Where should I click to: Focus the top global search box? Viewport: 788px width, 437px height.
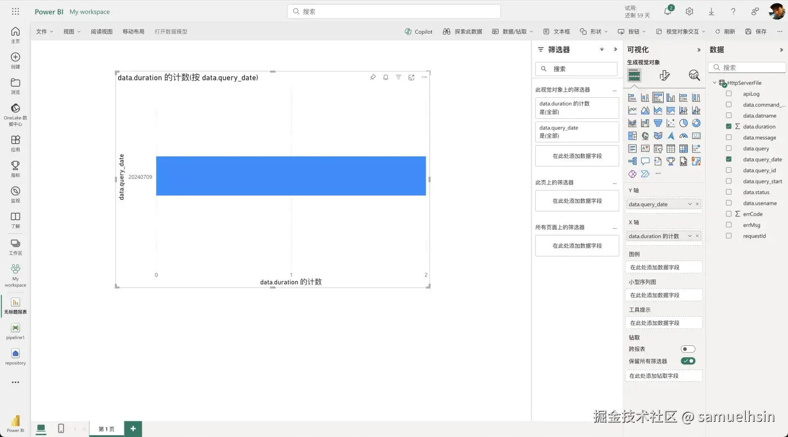(x=394, y=11)
